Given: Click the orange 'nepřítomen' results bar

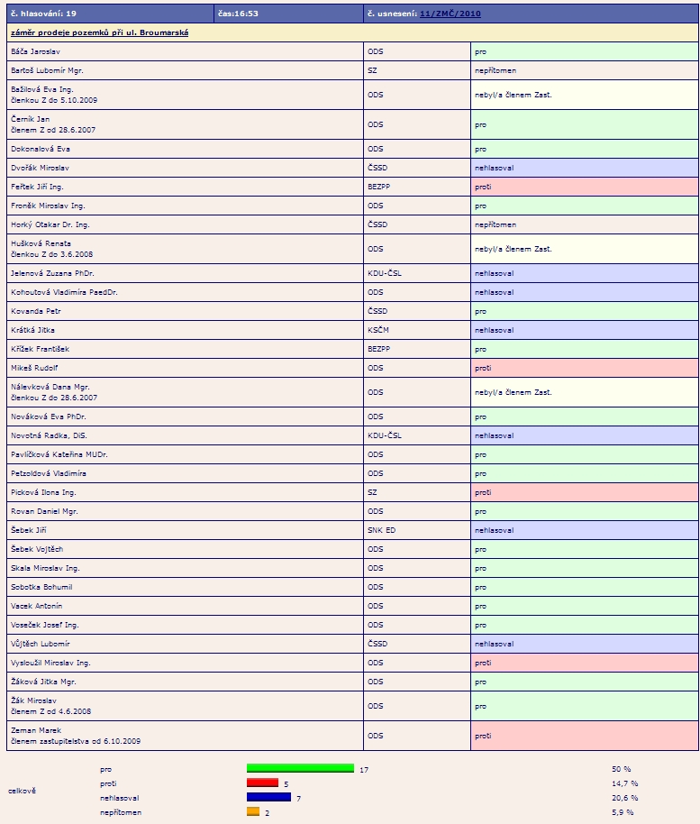Looking at the screenshot, I should (x=252, y=811).
